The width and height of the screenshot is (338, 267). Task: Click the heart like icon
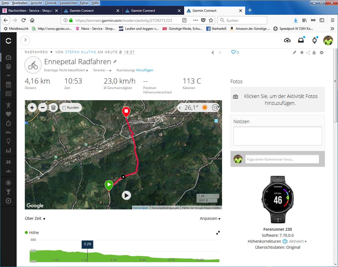tap(233, 52)
